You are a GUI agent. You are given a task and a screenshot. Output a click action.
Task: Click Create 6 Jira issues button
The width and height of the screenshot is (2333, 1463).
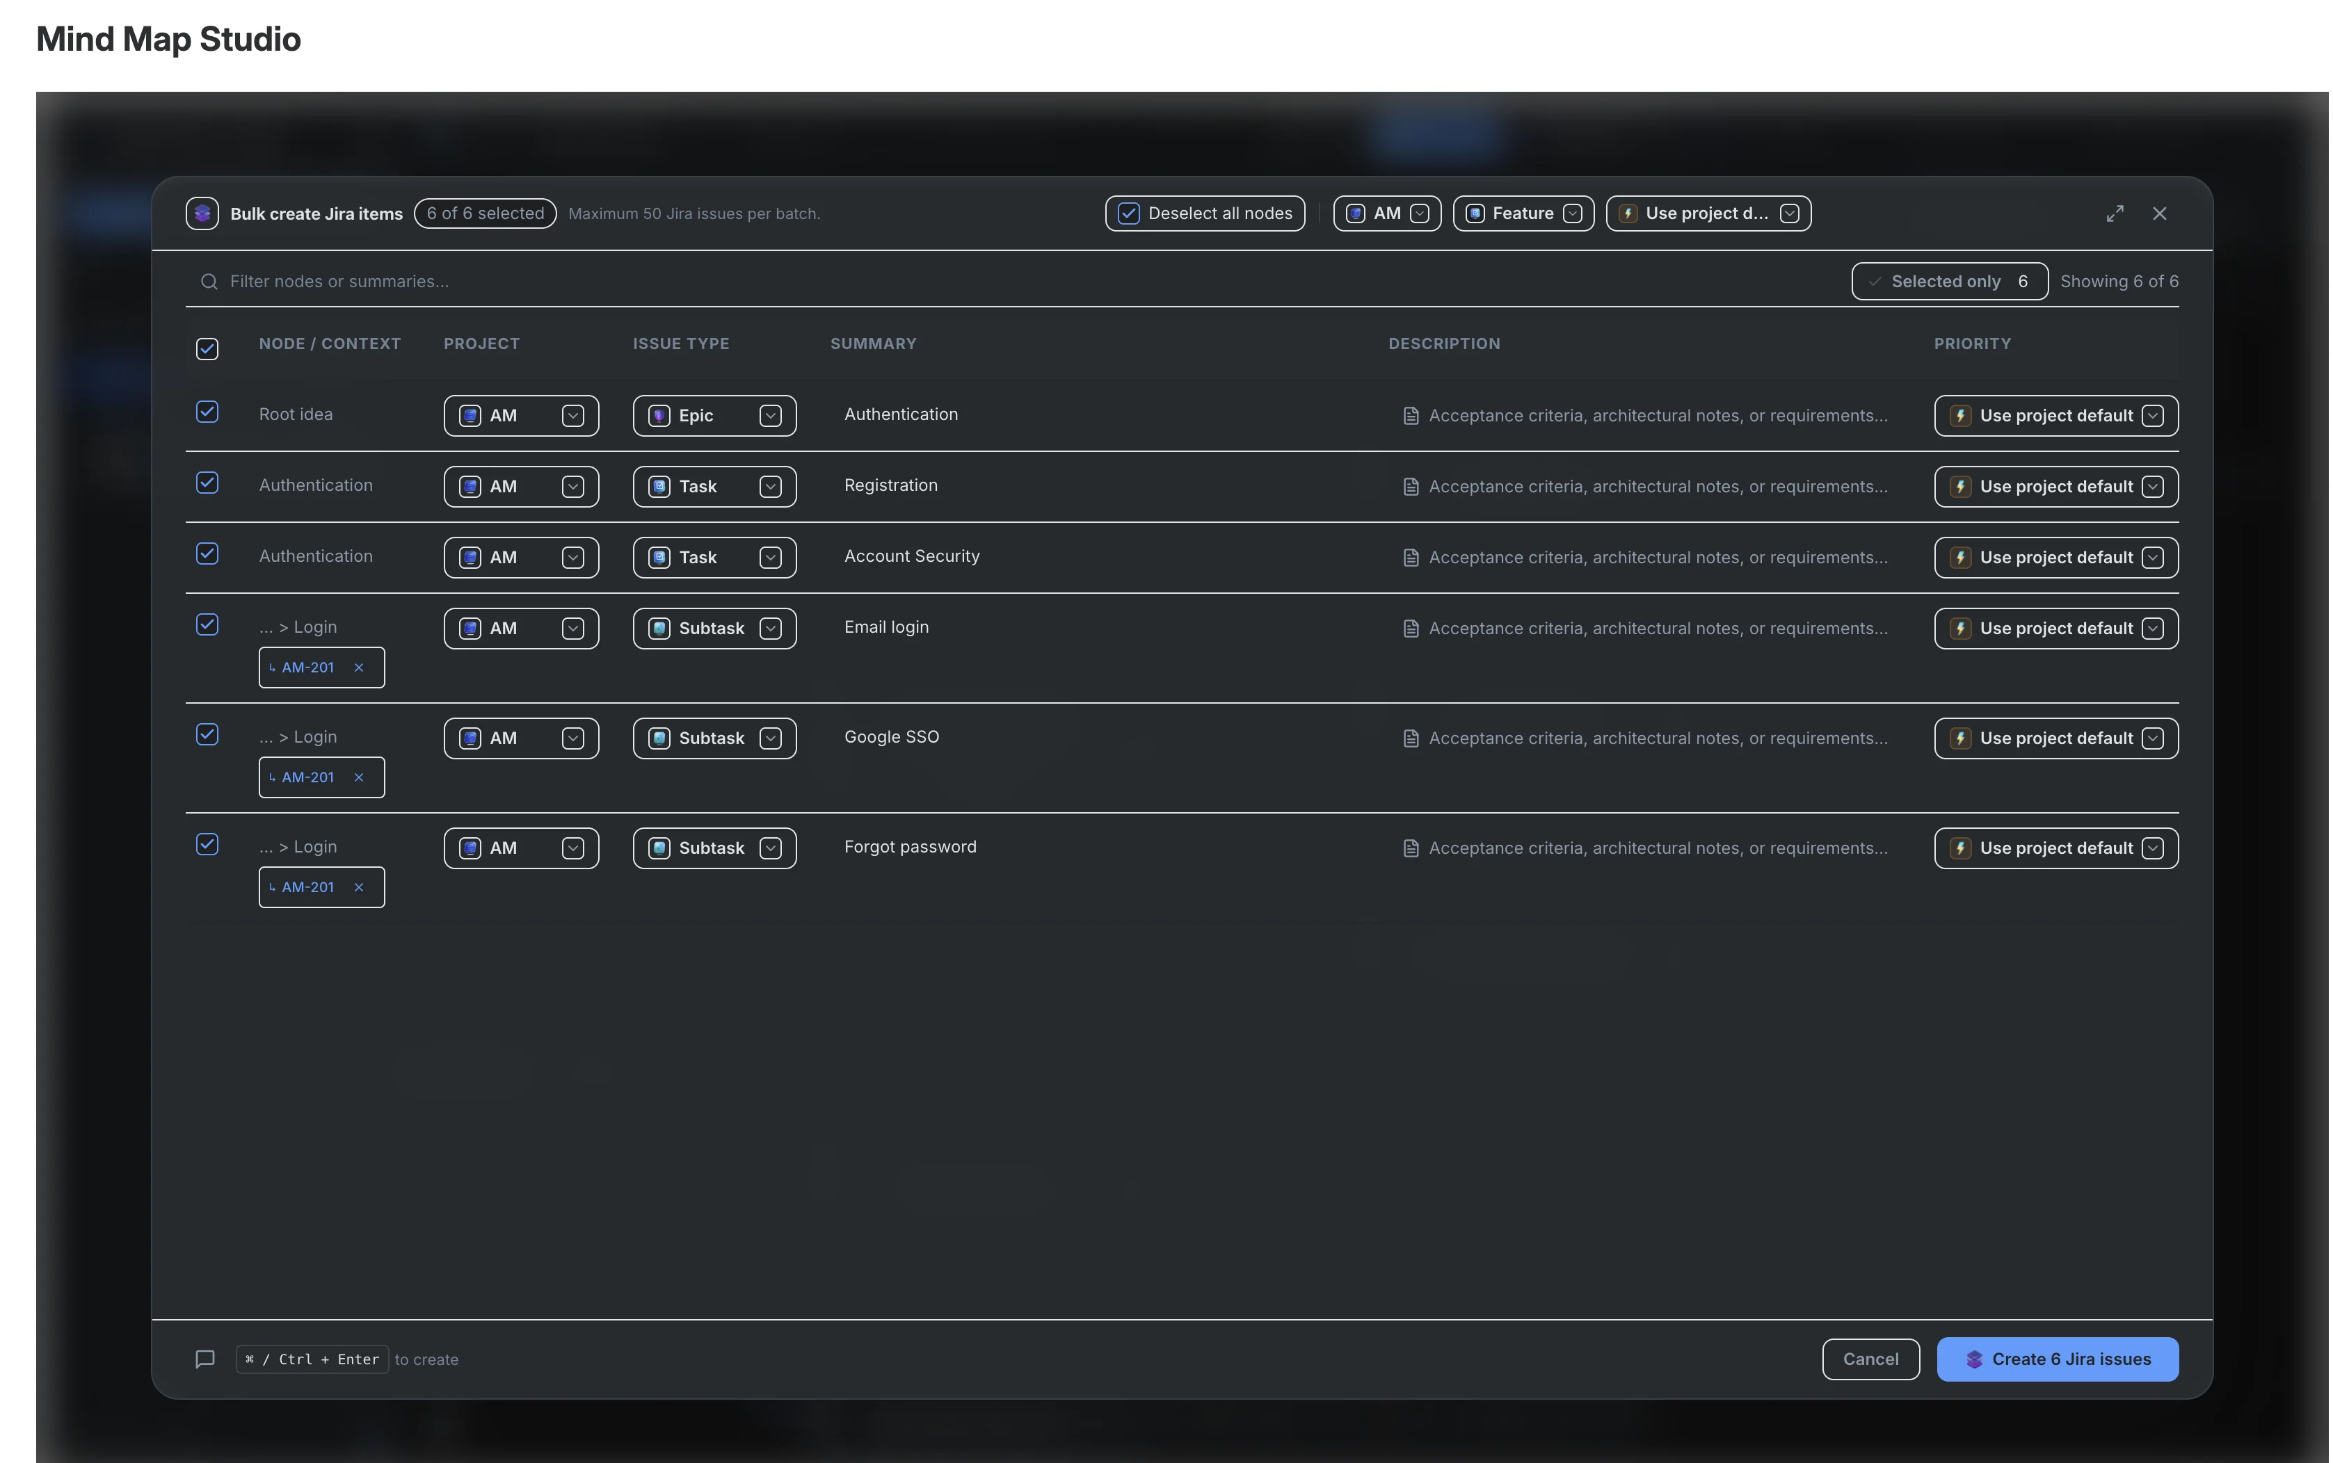coord(2058,1359)
